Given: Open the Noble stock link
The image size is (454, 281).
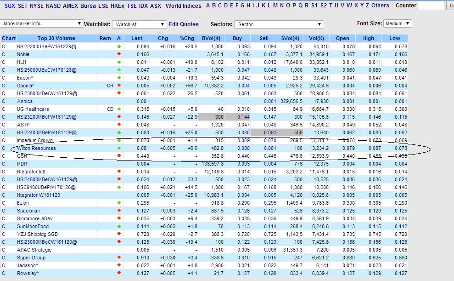Looking at the screenshot, I should [23, 55].
